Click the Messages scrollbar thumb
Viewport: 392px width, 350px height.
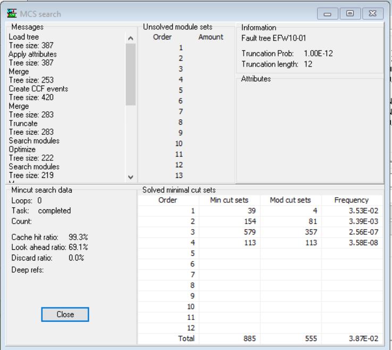click(x=130, y=75)
